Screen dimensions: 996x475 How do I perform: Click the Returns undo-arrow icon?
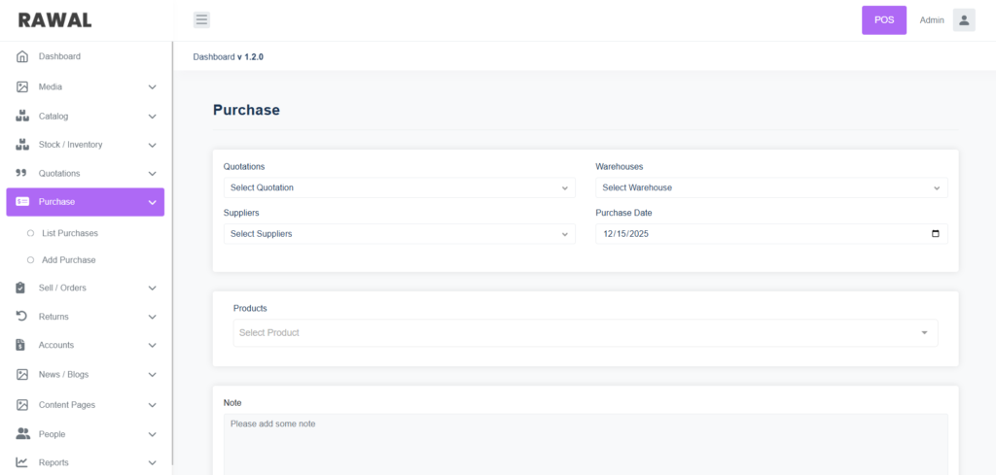point(22,317)
